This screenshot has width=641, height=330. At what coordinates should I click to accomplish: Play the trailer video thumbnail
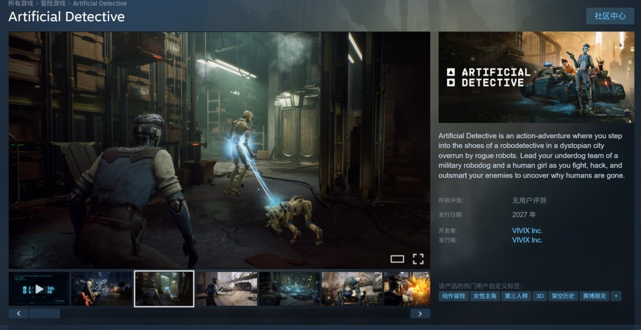pos(39,289)
